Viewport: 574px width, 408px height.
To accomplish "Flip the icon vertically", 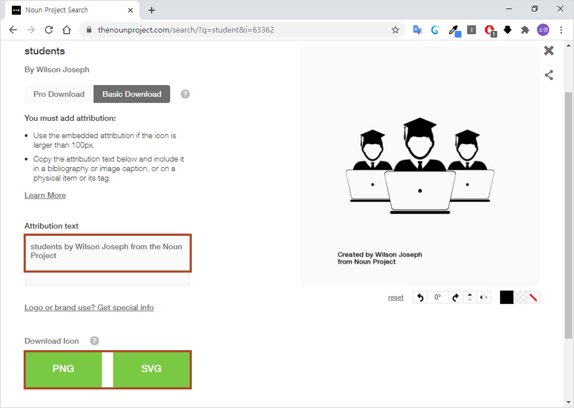I will pyautogui.click(x=470, y=297).
